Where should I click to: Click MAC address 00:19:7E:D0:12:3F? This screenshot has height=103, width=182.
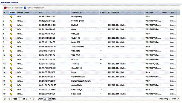(47, 17)
